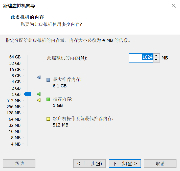The height and width of the screenshot is (171, 180).
Task: Click the green square legend icon
Action: tap(48, 99)
